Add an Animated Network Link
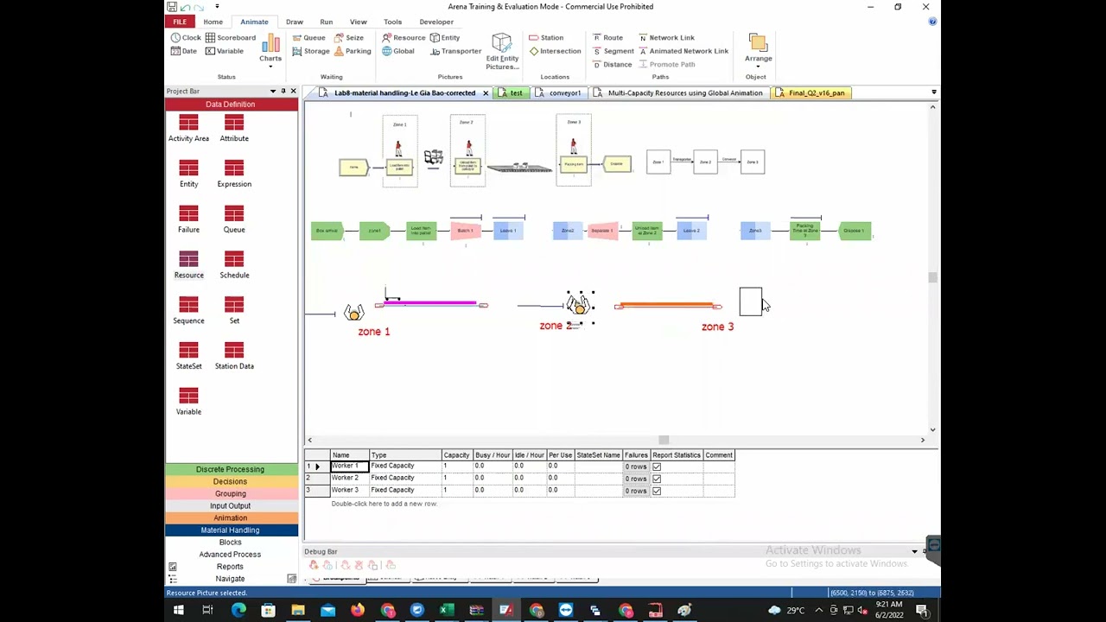1106x622 pixels. pyautogui.click(x=683, y=51)
